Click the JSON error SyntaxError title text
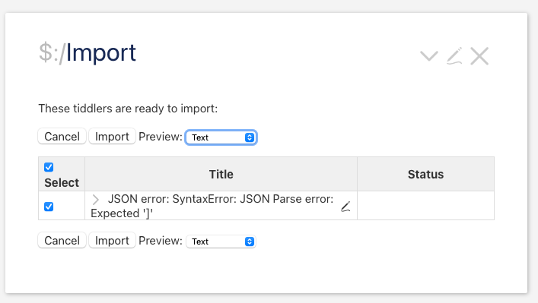This screenshot has height=303, width=538. [x=212, y=206]
